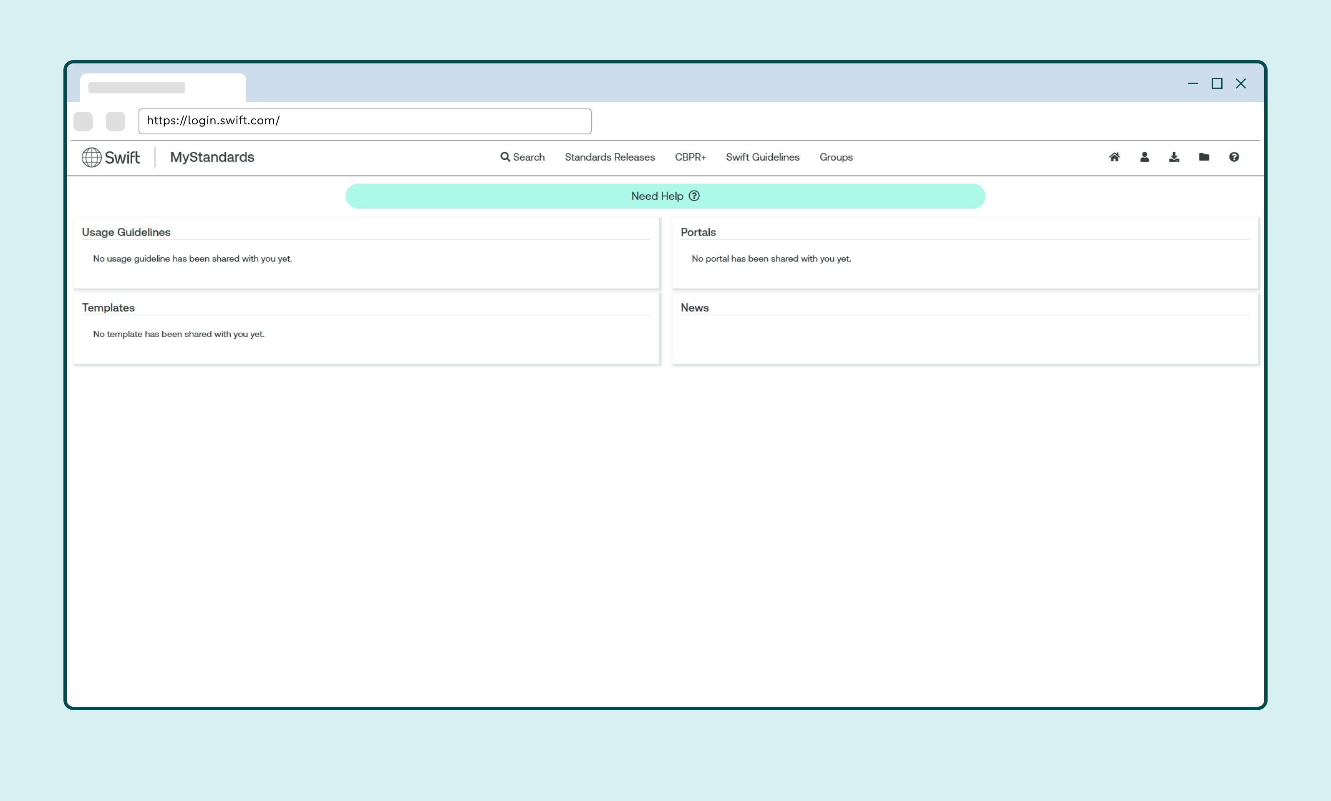Click the Swift globe logo
The height and width of the screenshot is (801, 1331).
[x=91, y=157]
